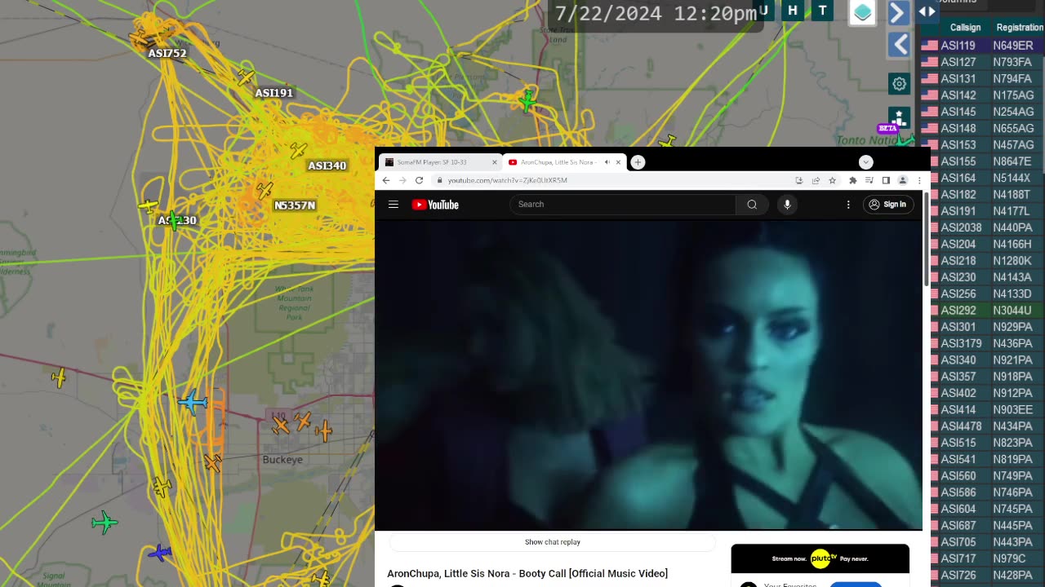
Task: Sort table by Callsign column header
Action: (x=965, y=28)
